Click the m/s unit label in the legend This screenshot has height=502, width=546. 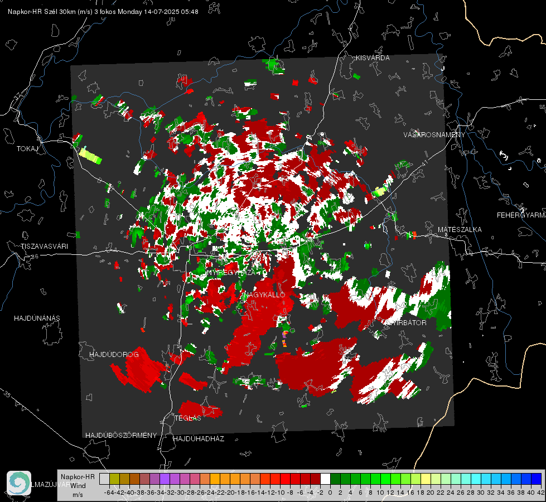(78, 495)
